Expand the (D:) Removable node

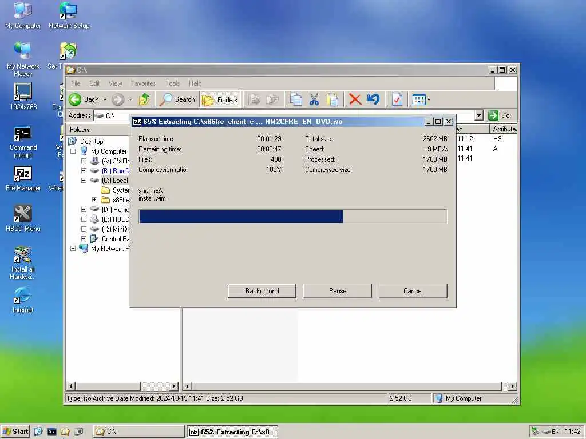coord(84,209)
